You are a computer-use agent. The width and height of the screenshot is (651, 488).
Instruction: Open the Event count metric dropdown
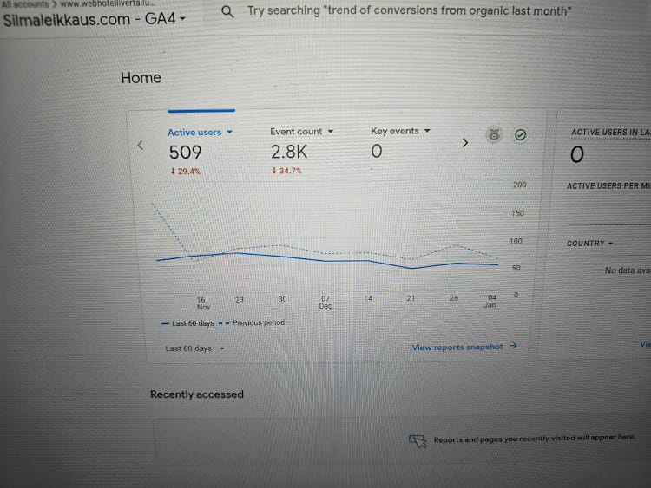pos(331,132)
